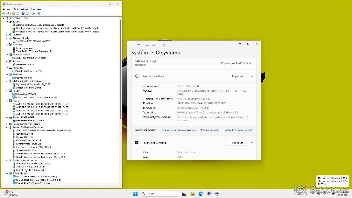Click inside the Hledat search field

click(160, 194)
